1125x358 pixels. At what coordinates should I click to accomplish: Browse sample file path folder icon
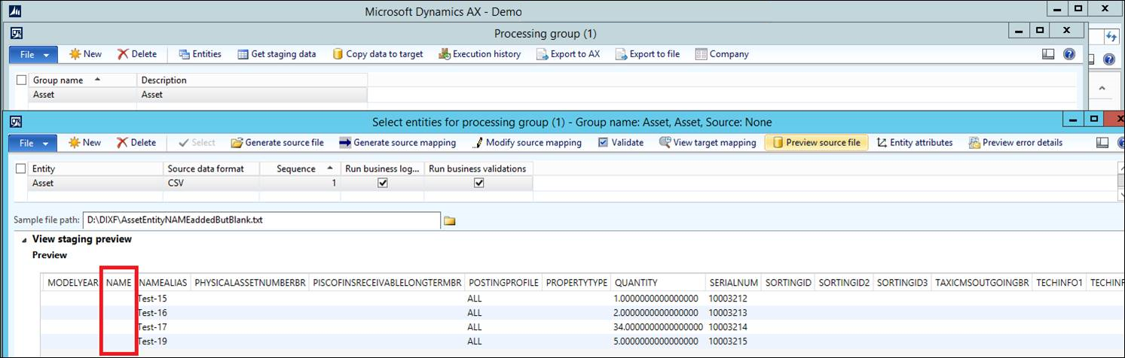(450, 221)
